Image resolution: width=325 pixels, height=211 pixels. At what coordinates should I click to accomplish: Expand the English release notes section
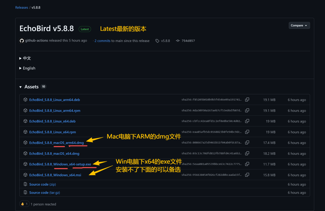(27, 68)
